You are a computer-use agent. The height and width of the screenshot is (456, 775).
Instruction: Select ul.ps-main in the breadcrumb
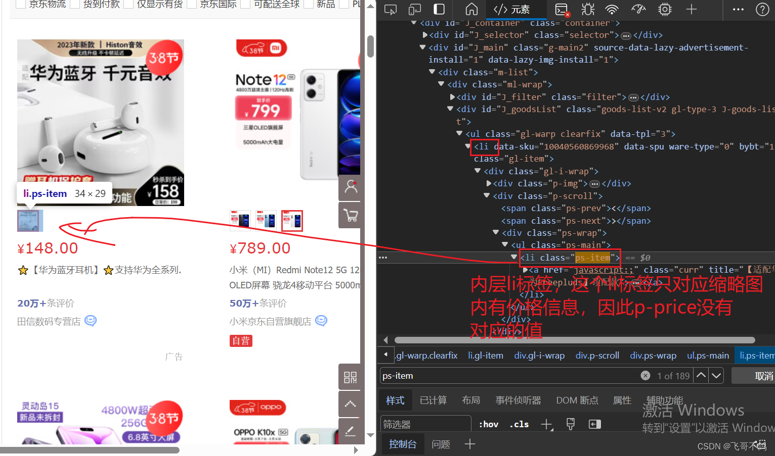708,356
